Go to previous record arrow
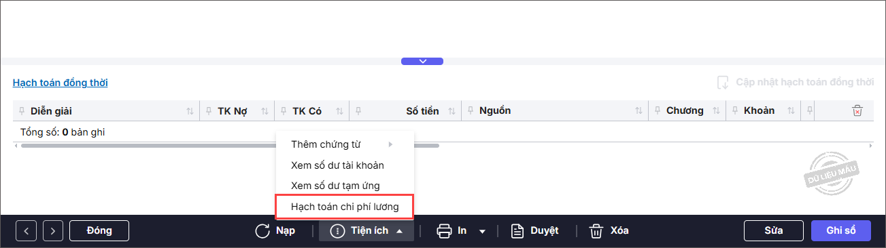 coord(26,231)
